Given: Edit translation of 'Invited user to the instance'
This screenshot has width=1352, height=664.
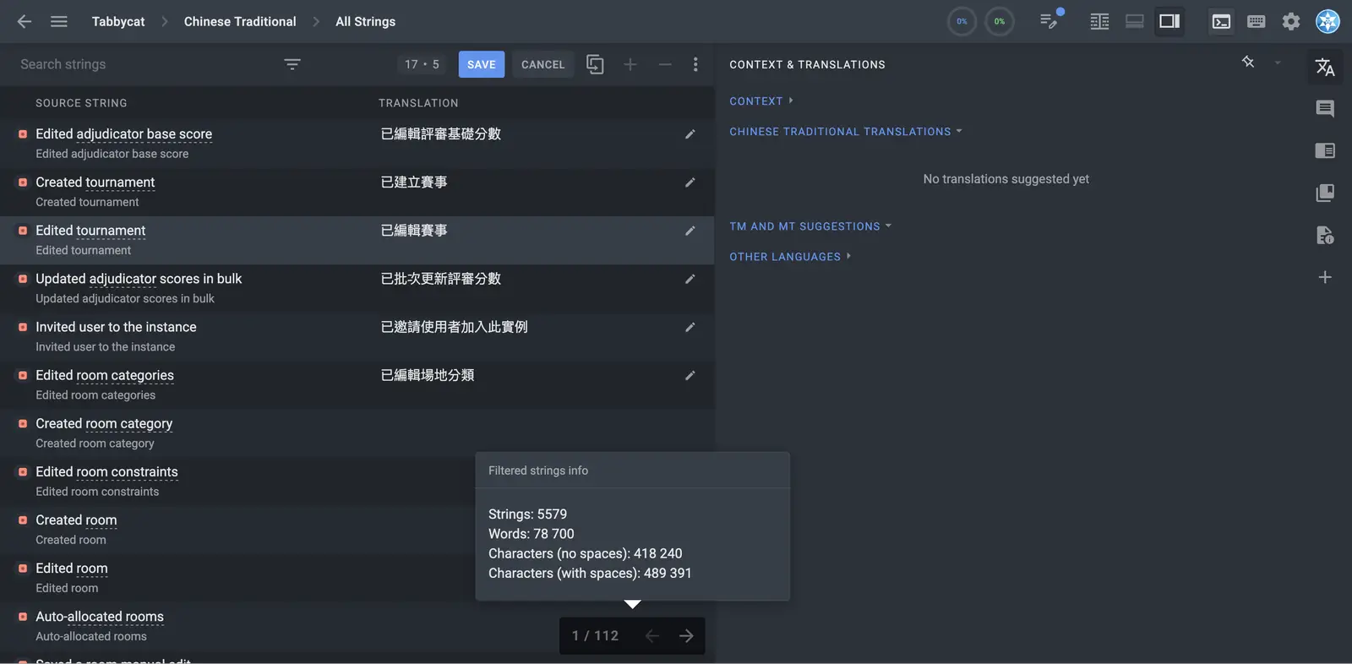Looking at the screenshot, I should pos(690,327).
